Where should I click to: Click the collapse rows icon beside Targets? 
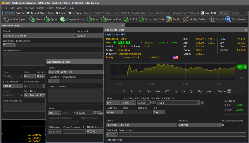click(x=9, y=13)
